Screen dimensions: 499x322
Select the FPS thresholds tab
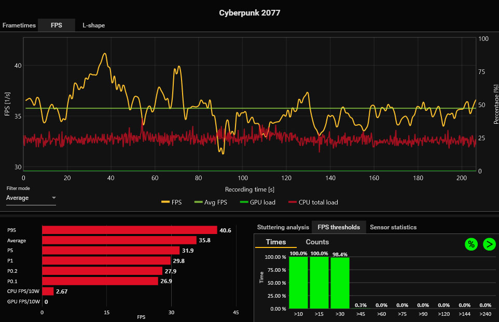pyautogui.click(x=339, y=227)
